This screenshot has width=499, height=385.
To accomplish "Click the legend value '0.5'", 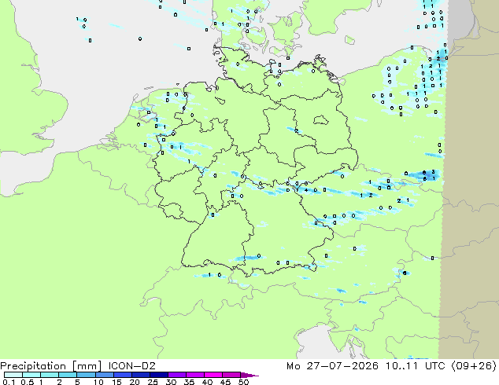I will [27, 382].
